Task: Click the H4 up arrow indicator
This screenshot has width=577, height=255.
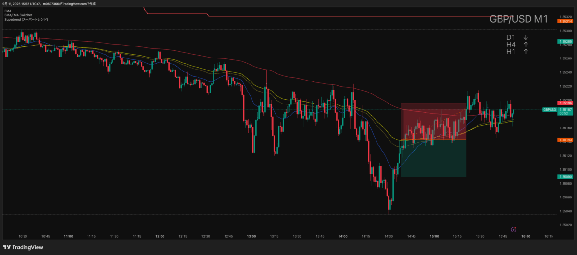Action: (x=526, y=45)
